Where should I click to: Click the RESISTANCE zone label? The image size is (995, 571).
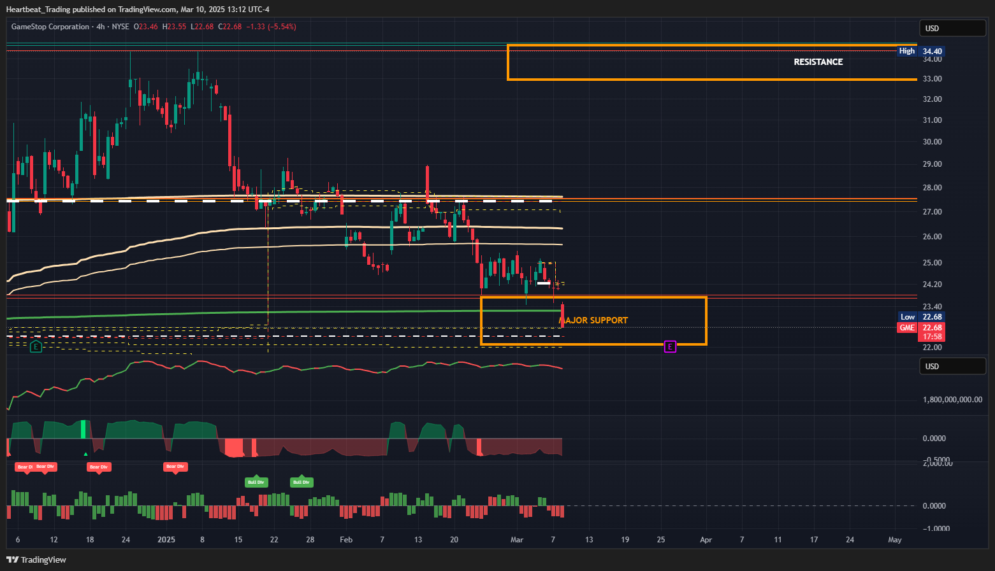pyautogui.click(x=818, y=62)
